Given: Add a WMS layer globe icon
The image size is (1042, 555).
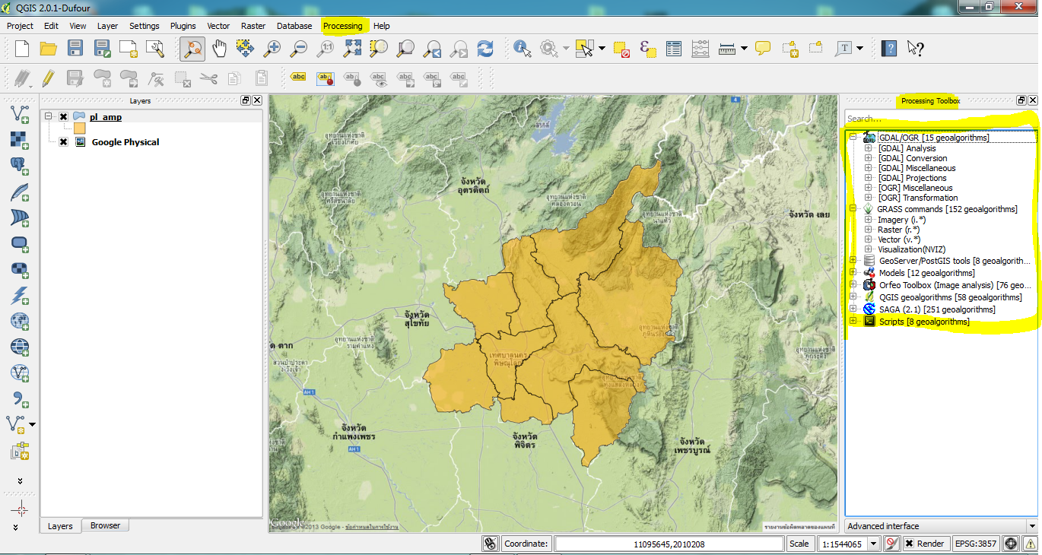Looking at the screenshot, I should (x=20, y=322).
